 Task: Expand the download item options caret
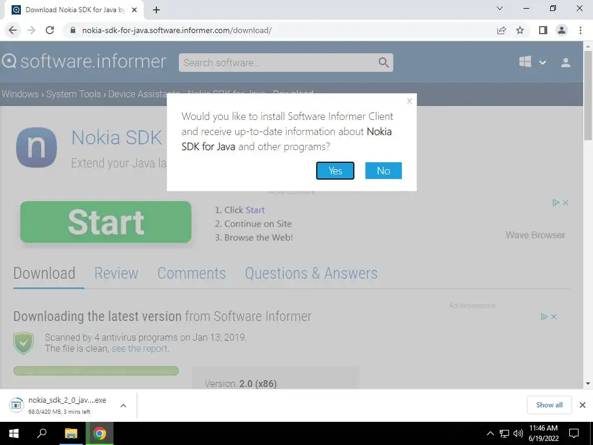click(x=123, y=406)
